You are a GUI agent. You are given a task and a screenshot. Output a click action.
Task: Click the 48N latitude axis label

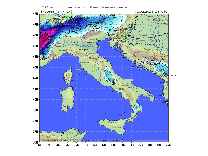36,14
